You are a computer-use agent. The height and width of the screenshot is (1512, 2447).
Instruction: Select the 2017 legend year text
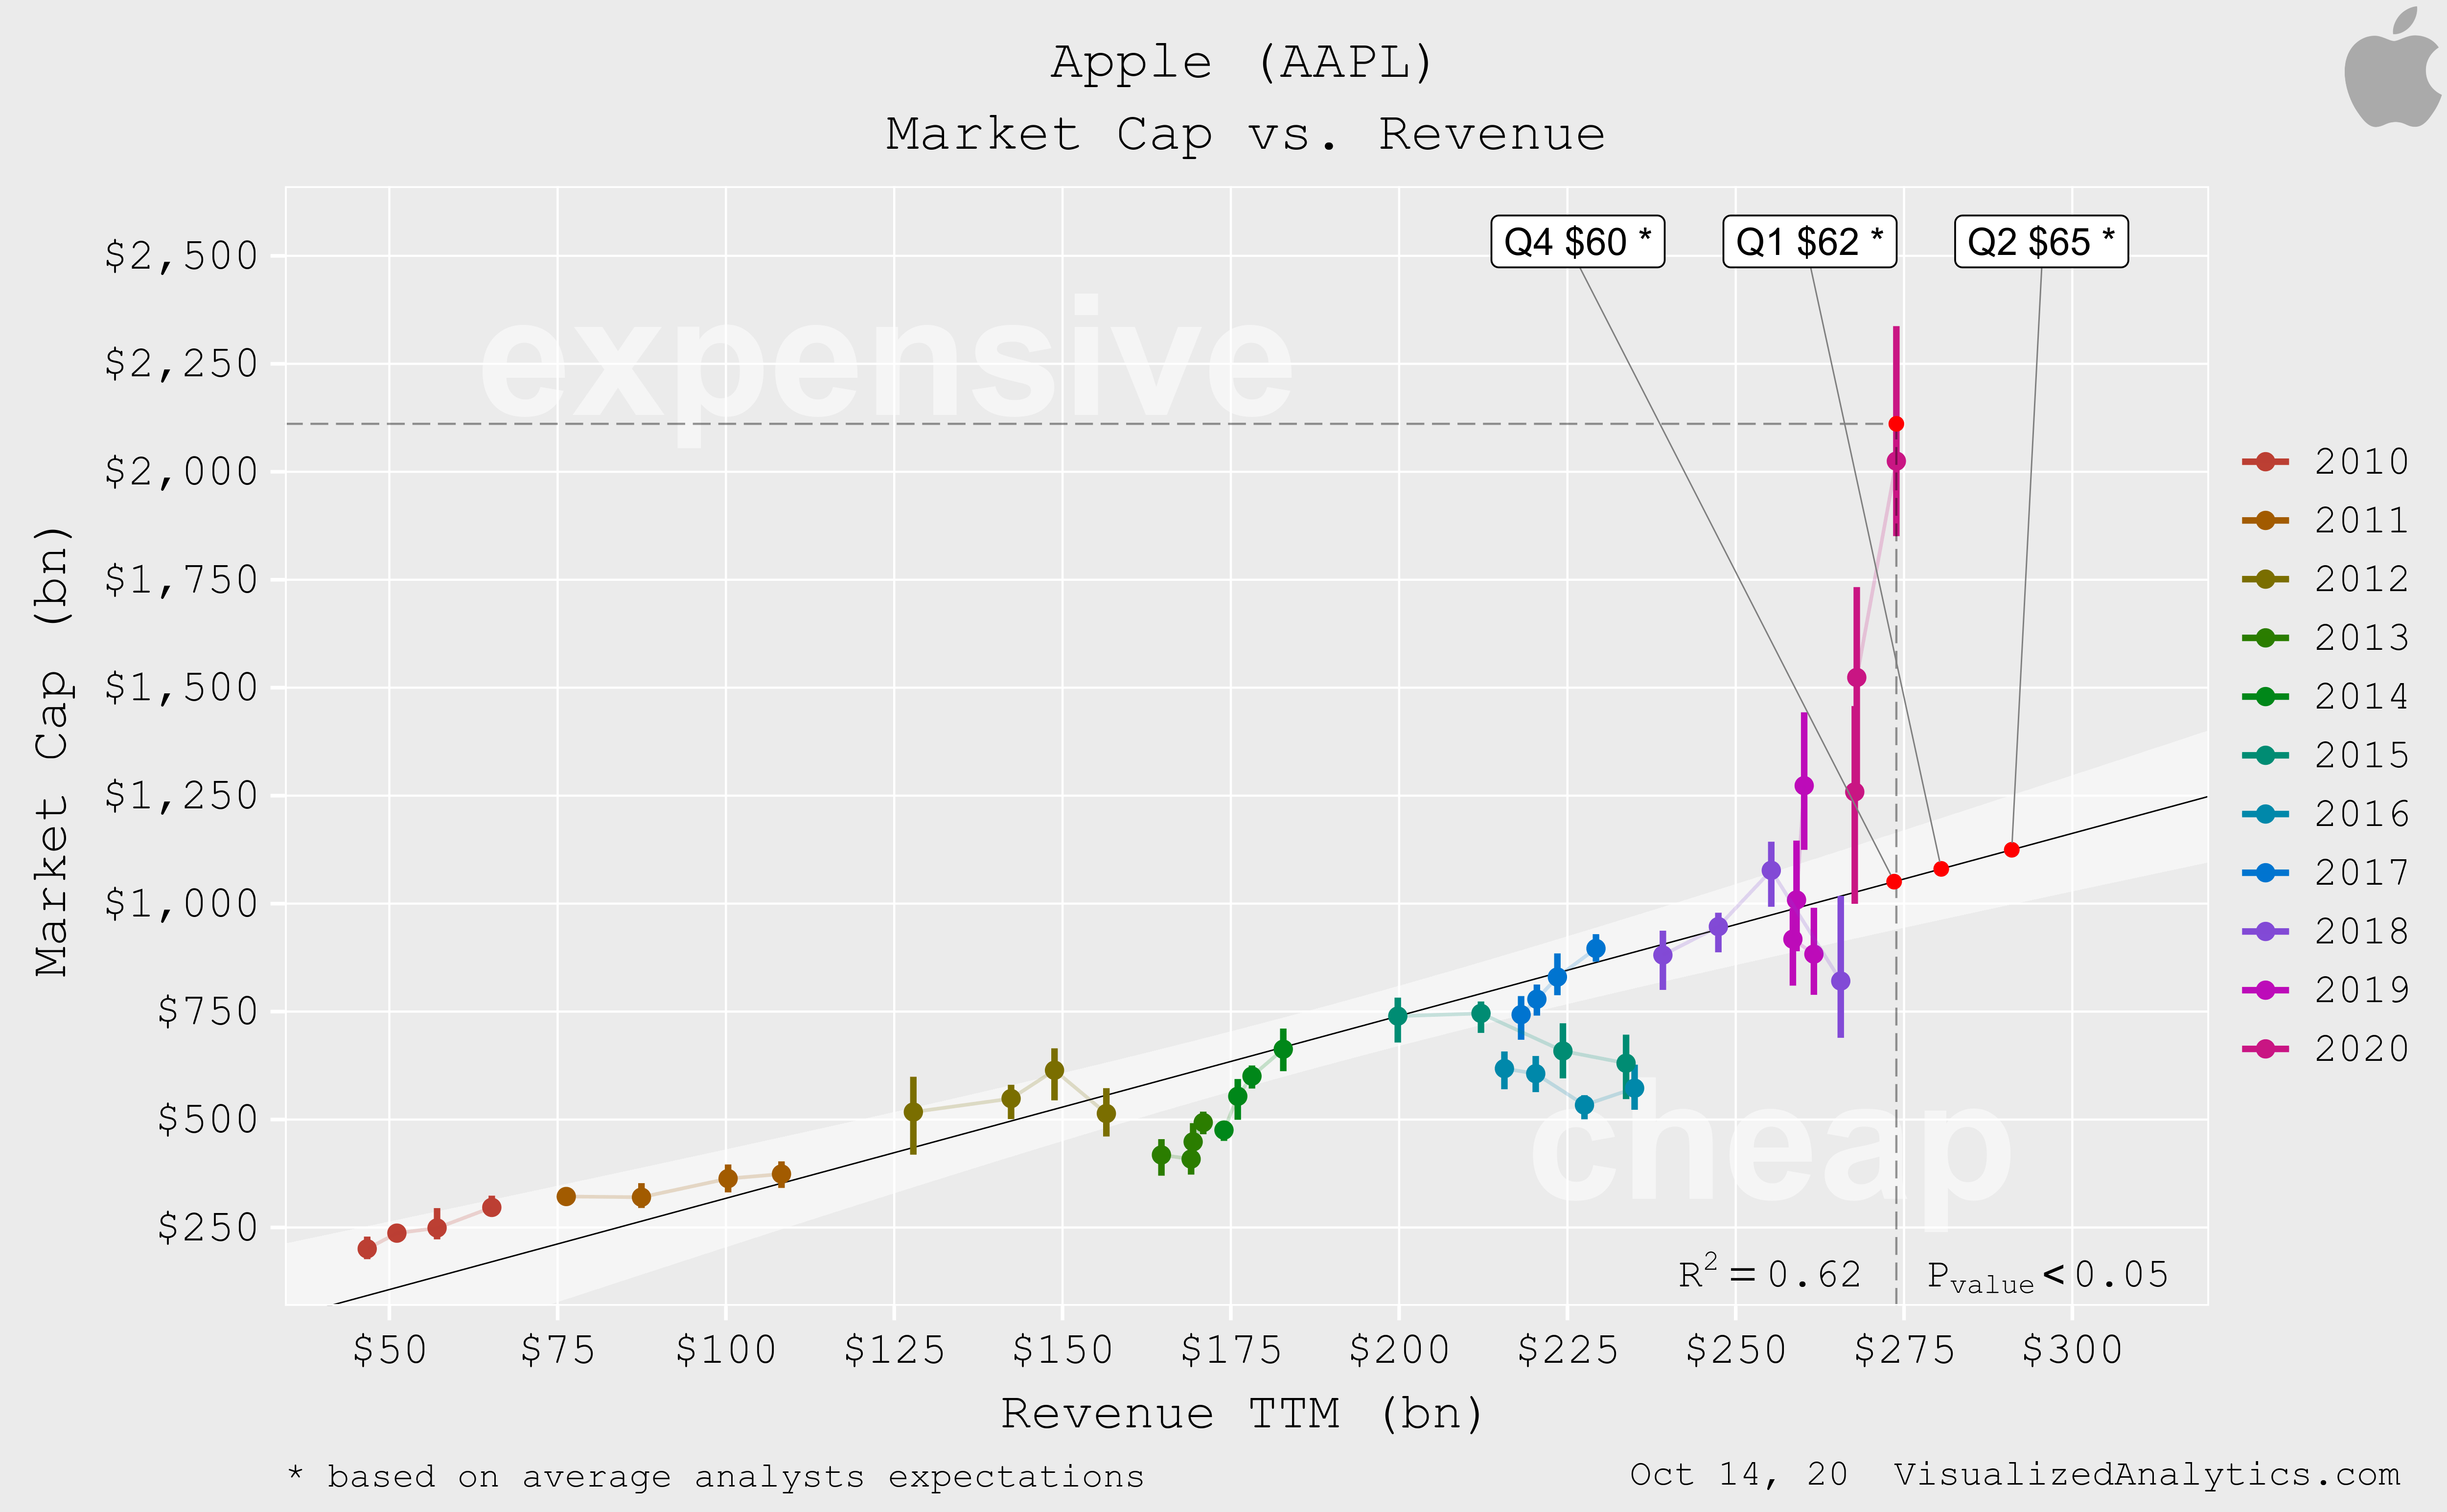click(2362, 872)
